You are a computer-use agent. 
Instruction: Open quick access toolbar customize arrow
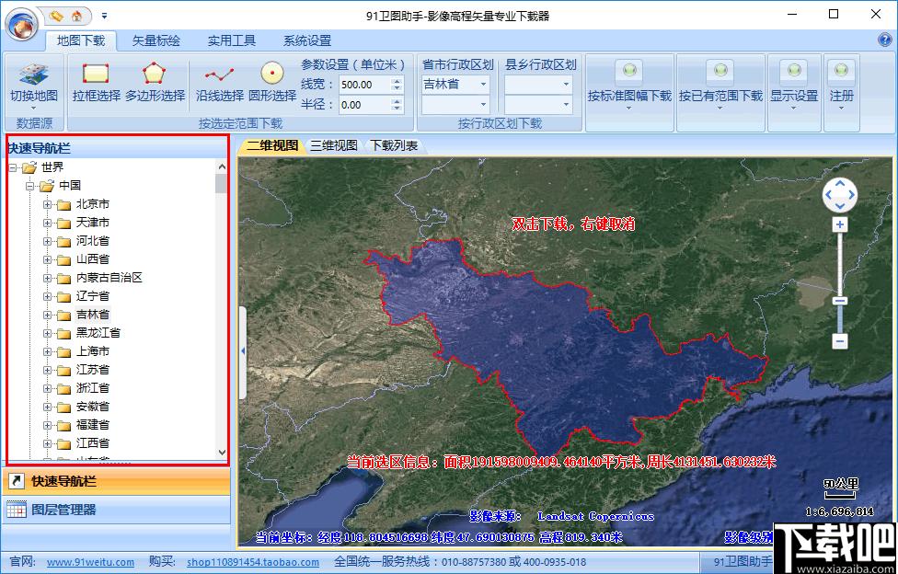pyautogui.click(x=104, y=16)
